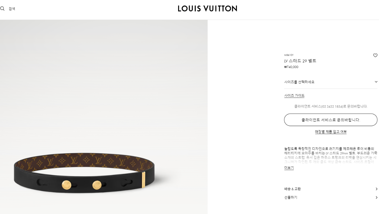This screenshot has width=379, height=214.
Task: Go to homepage via Louis Vuitton logo
Action: 208,9
